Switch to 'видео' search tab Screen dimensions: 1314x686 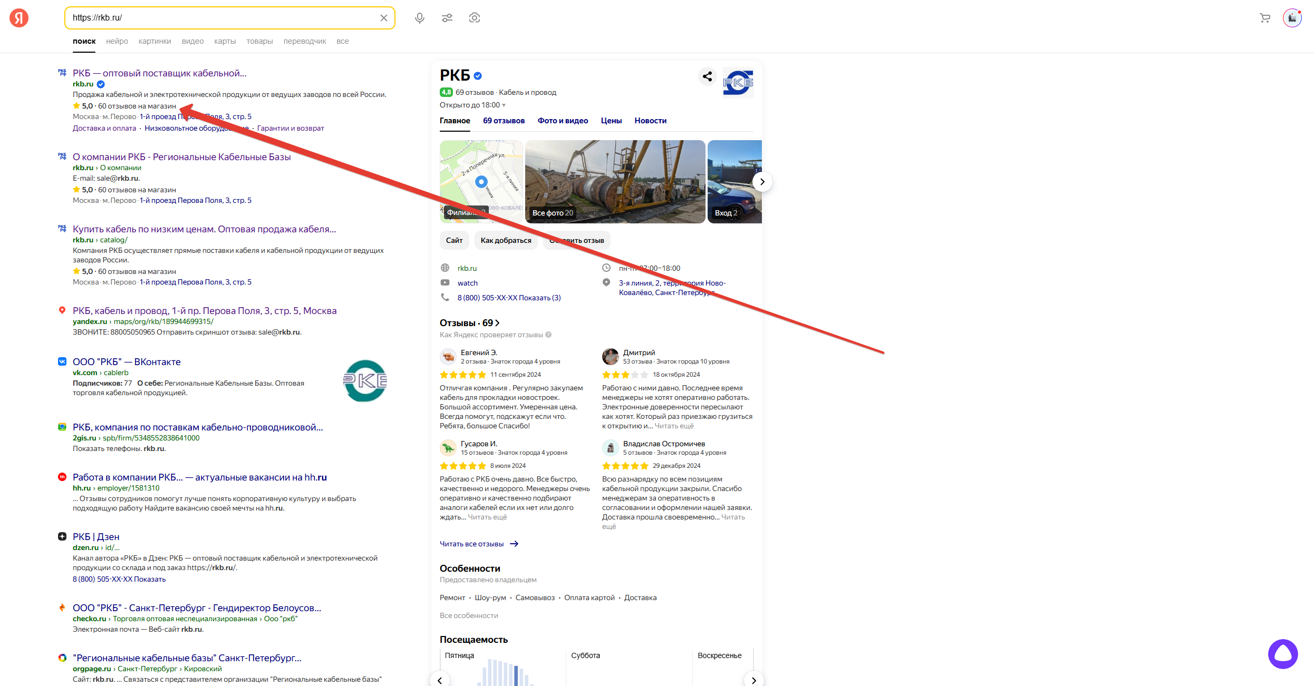tap(192, 41)
